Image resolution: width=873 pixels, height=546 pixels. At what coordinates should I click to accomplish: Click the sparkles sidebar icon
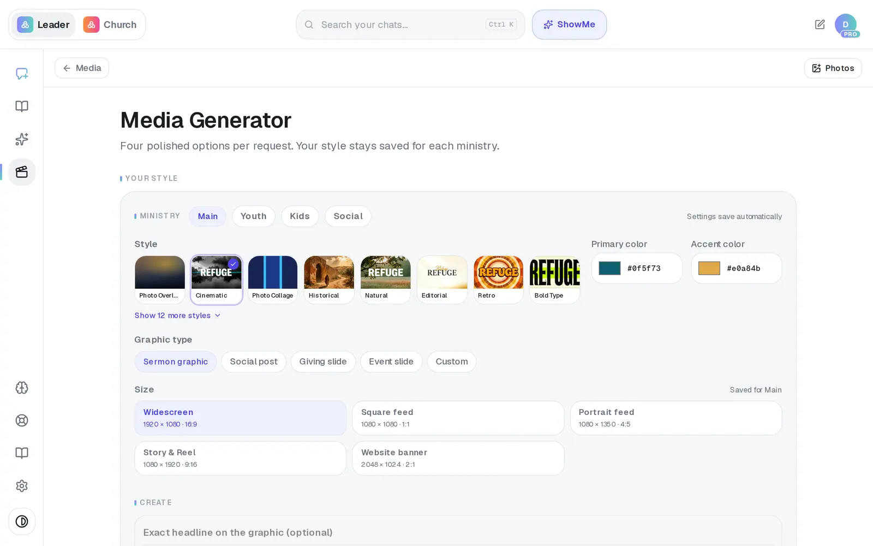click(22, 139)
